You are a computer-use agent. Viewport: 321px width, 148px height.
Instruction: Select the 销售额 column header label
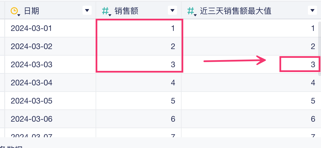pyautogui.click(x=127, y=11)
